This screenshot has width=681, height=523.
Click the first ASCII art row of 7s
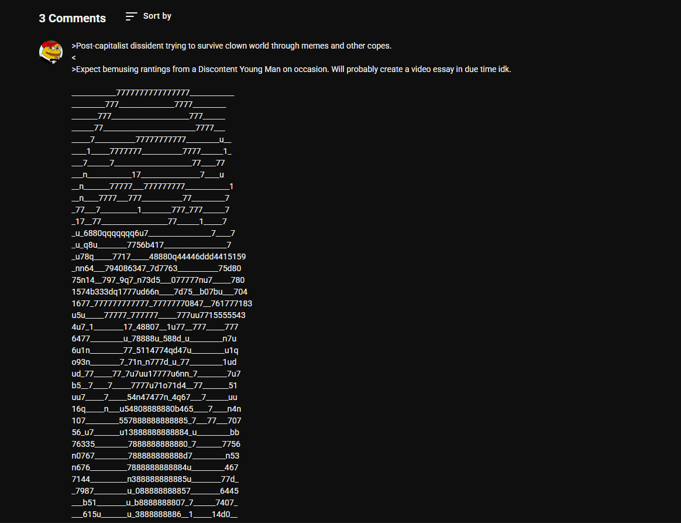tap(153, 93)
